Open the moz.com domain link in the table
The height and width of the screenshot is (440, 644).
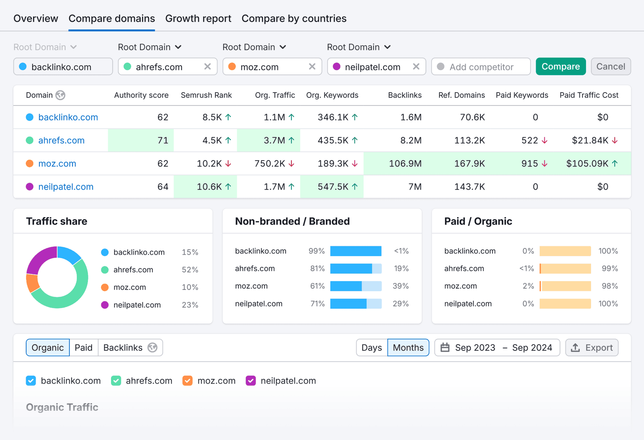[x=57, y=164]
